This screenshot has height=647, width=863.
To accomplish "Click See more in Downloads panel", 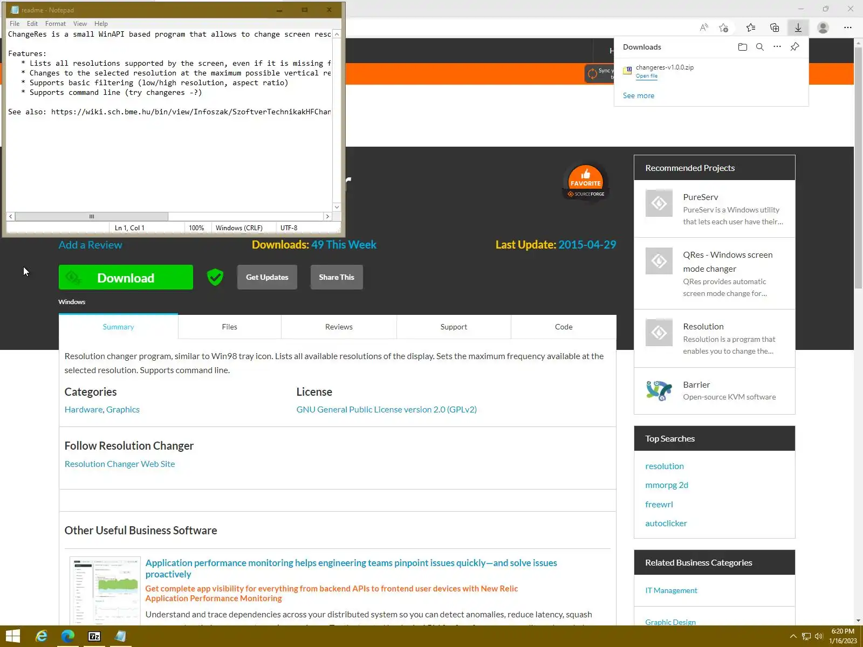I will (639, 95).
